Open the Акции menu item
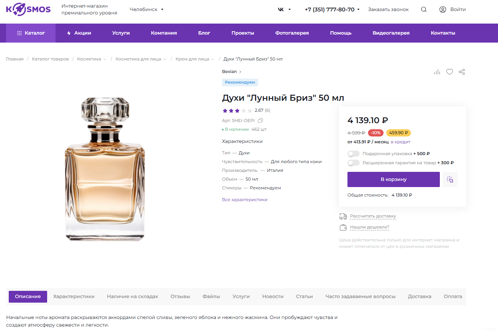The image size is (498, 330). (x=79, y=33)
